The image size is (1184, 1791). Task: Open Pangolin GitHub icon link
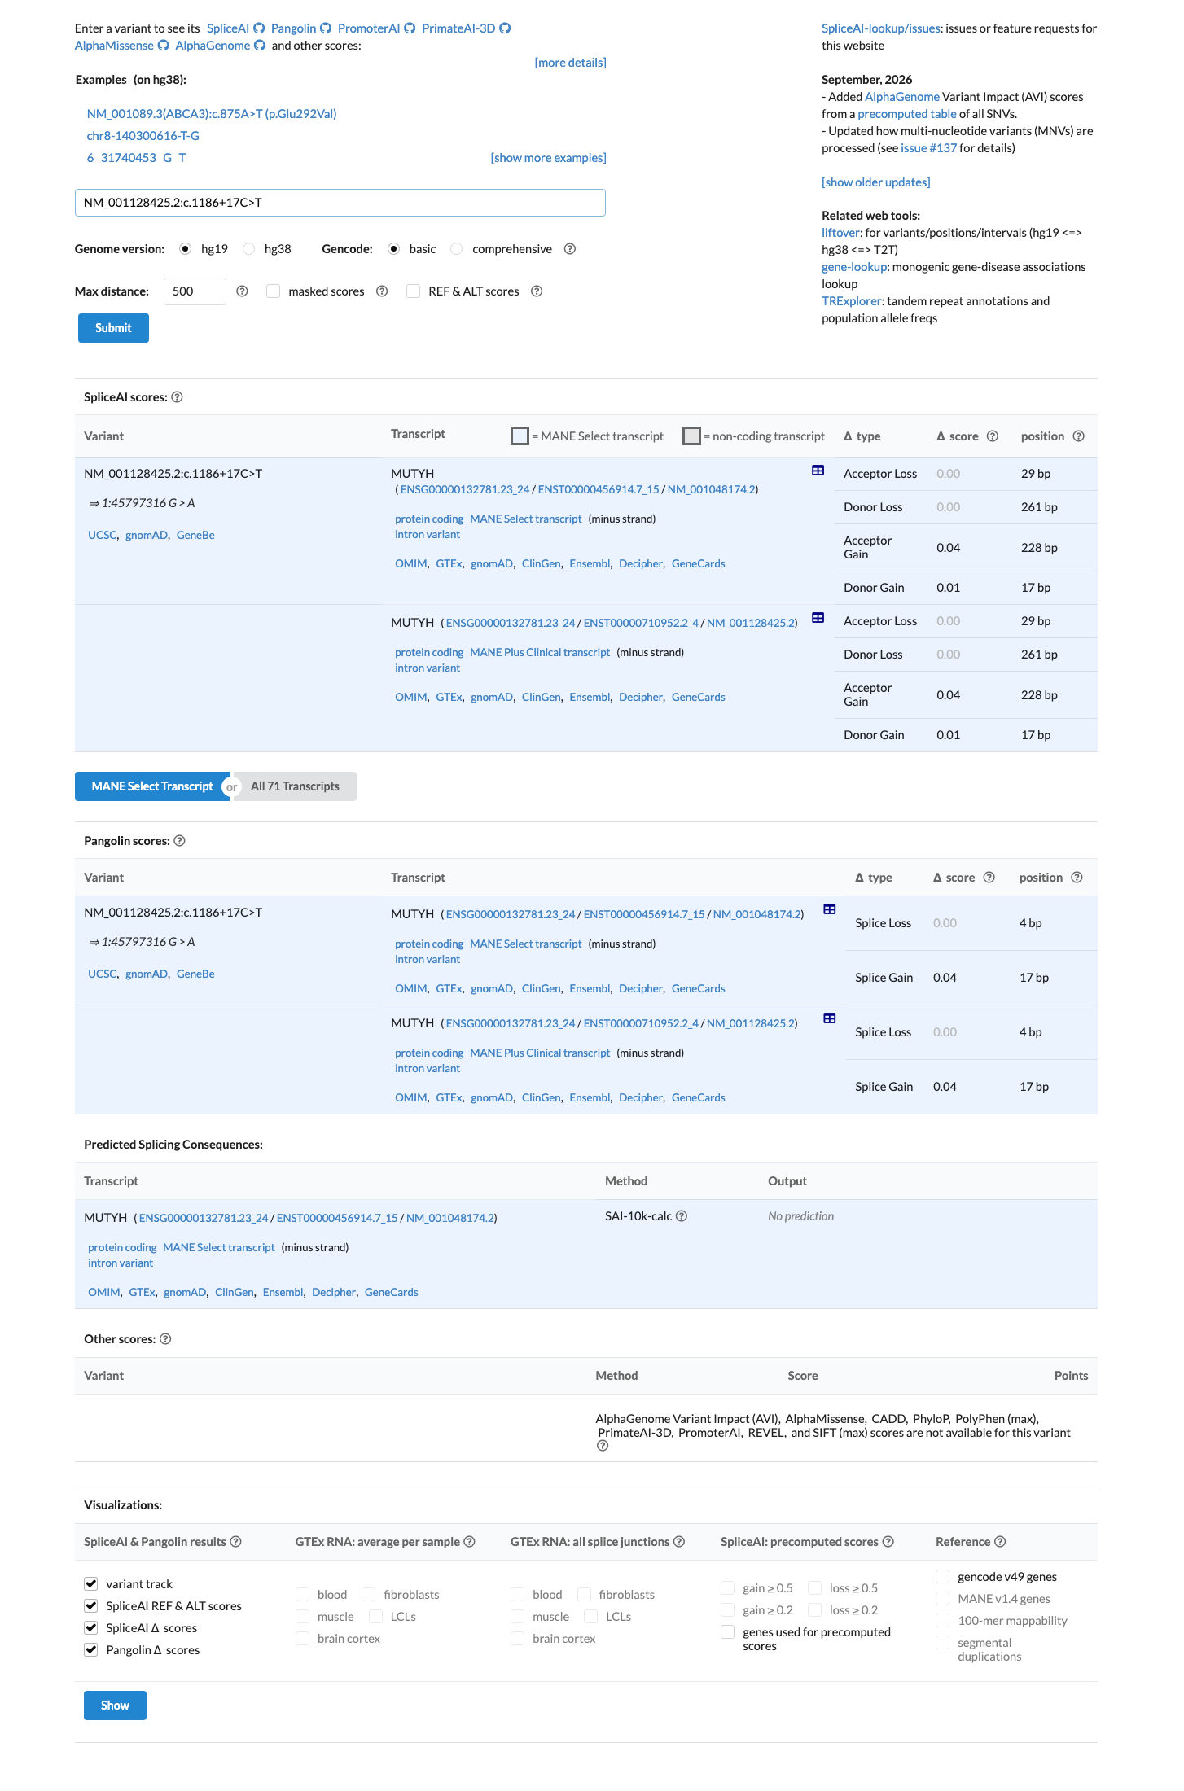click(326, 28)
